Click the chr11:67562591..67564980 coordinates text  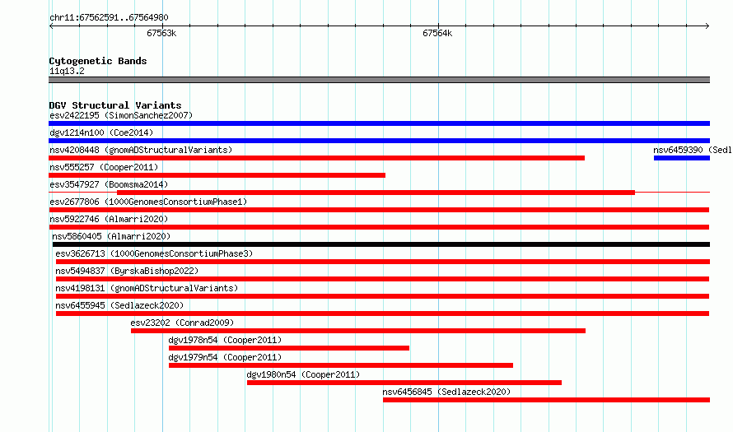tap(109, 17)
